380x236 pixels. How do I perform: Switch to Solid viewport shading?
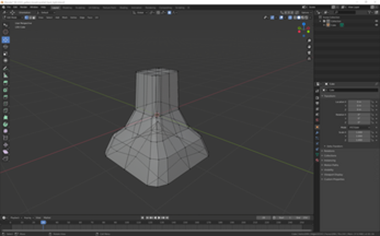click(299, 18)
